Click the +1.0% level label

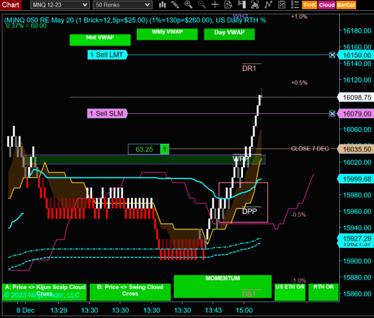299,17
